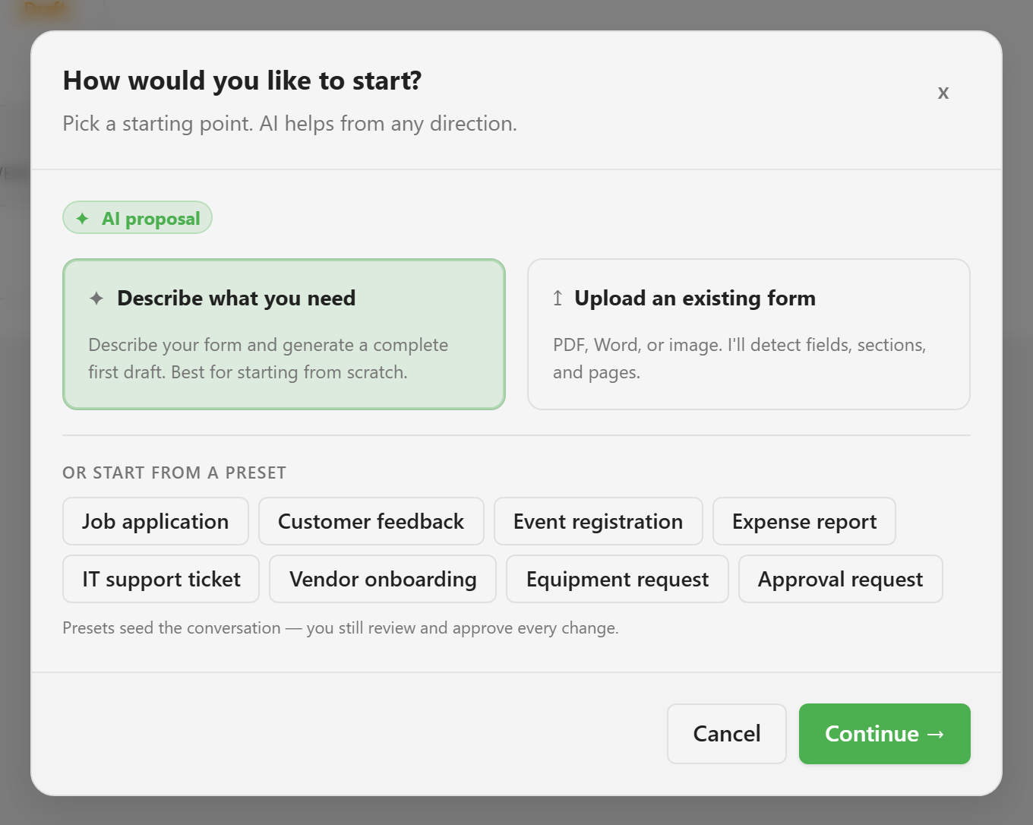Screen dimensions: 1033x825
Task: Click the heading How would you like to start?
Action: 242,81
